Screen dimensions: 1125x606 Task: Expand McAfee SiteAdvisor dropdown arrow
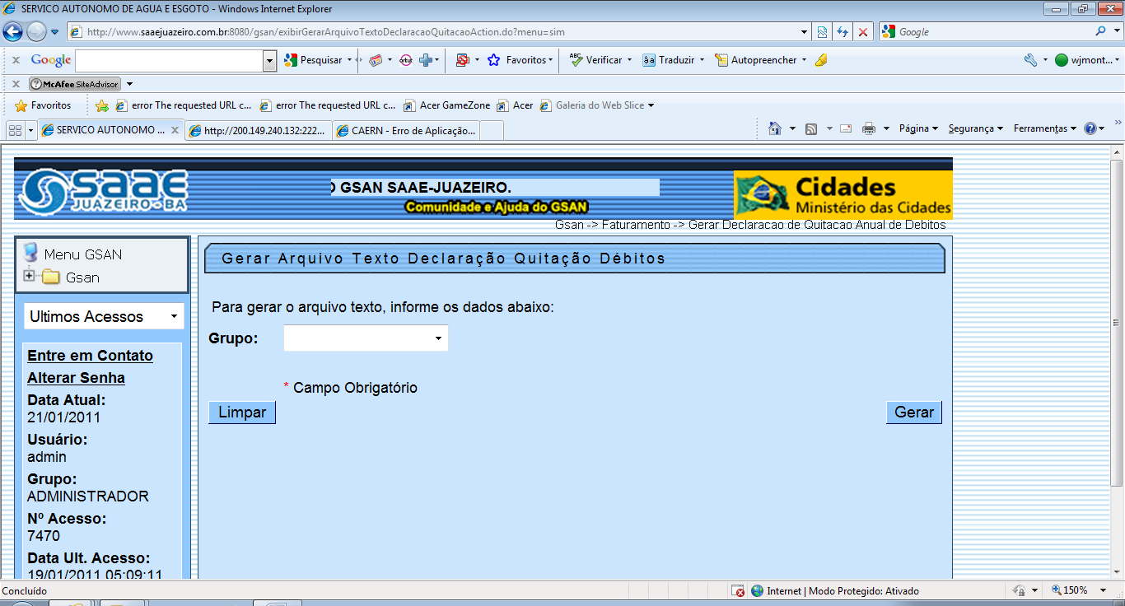pyautogui.click(x=129, y=84)
